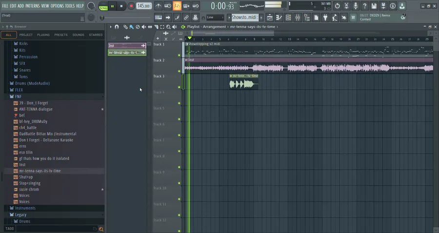This screenshot has width=439, height=233.
Task: Open the pattern selector Showsto..midi
Action: click(244, 18)
